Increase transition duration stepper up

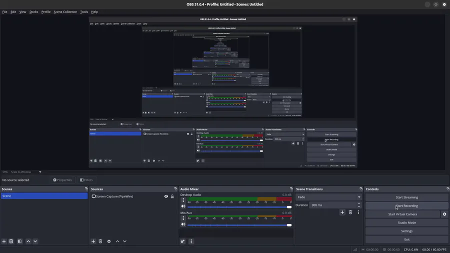[x=358, y=203]
